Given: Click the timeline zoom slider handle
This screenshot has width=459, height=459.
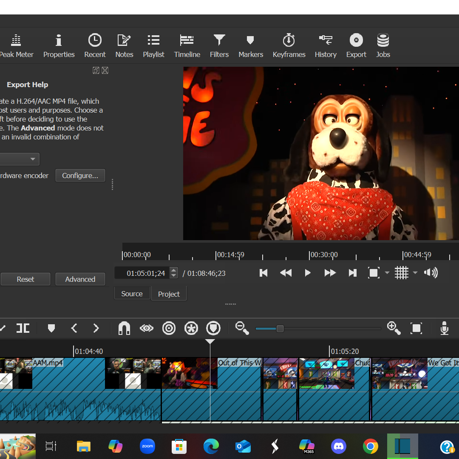Looking at the screenshot, I should pos(280,329).
